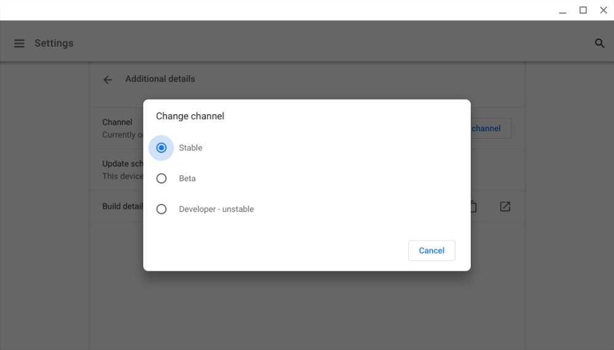This screenshot has width=614, height=350.
Task: Pick the Developer - unstable radio circle
Action: coord(162,209)
